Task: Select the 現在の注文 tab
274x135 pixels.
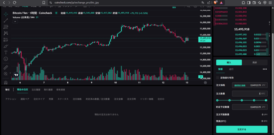Action: [x=22, y=89]
